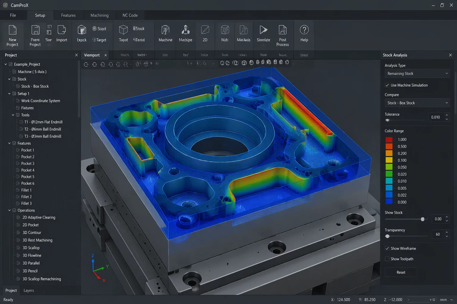Disable the Show Wireframe checkbox
The height and width of the screenshot is (304, 457).
coord(387,248)
